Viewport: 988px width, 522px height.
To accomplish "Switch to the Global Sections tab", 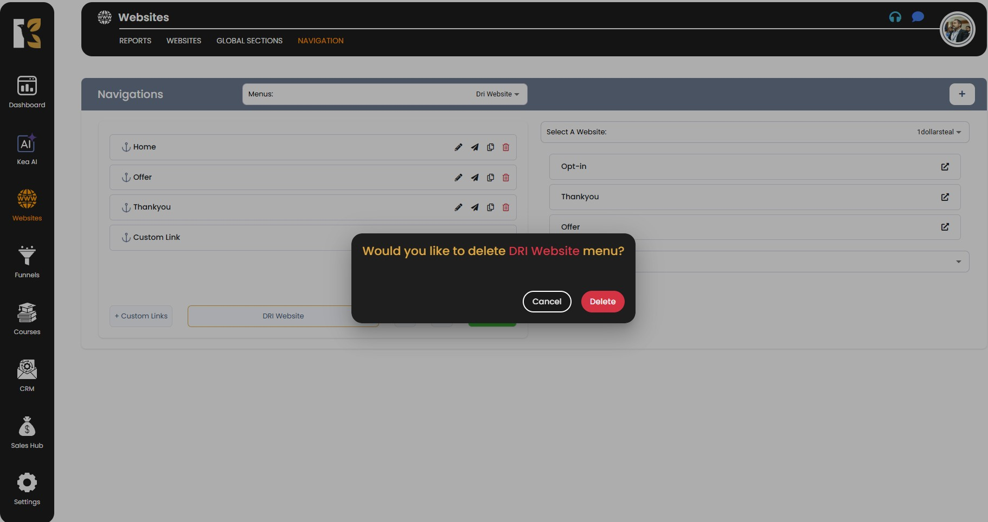I will tap(249, 41).
